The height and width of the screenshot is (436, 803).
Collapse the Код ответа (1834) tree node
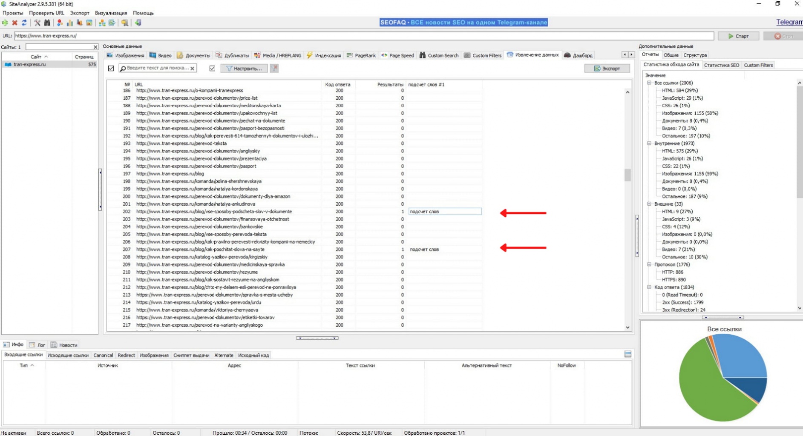click(649, 287)
